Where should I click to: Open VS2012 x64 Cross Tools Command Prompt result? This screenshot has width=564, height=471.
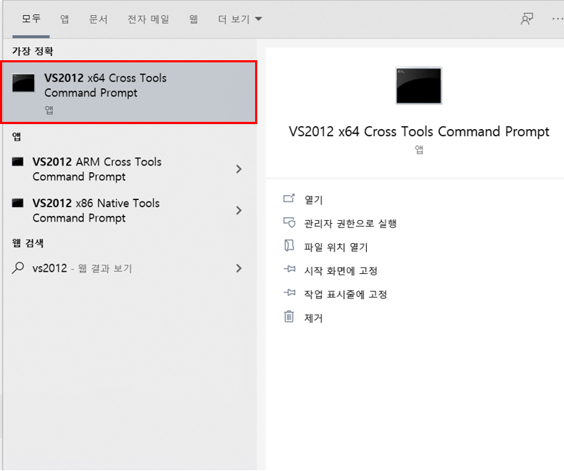coord(129,92)
